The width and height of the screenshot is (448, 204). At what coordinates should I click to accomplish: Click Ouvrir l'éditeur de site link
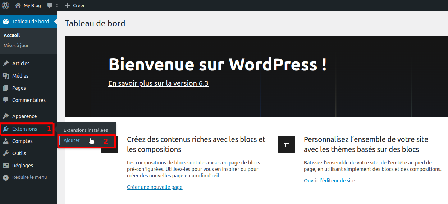click(x=329, y=181)
